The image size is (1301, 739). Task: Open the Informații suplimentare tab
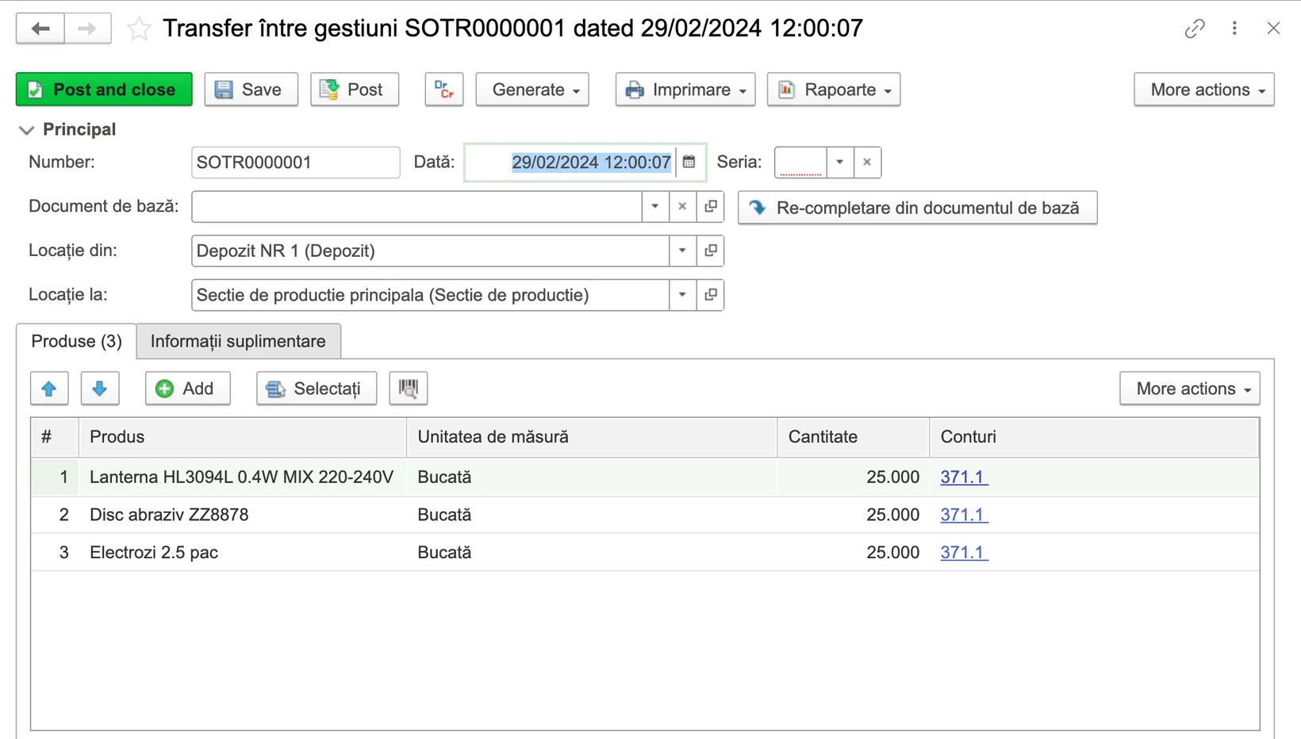[238, 341]
